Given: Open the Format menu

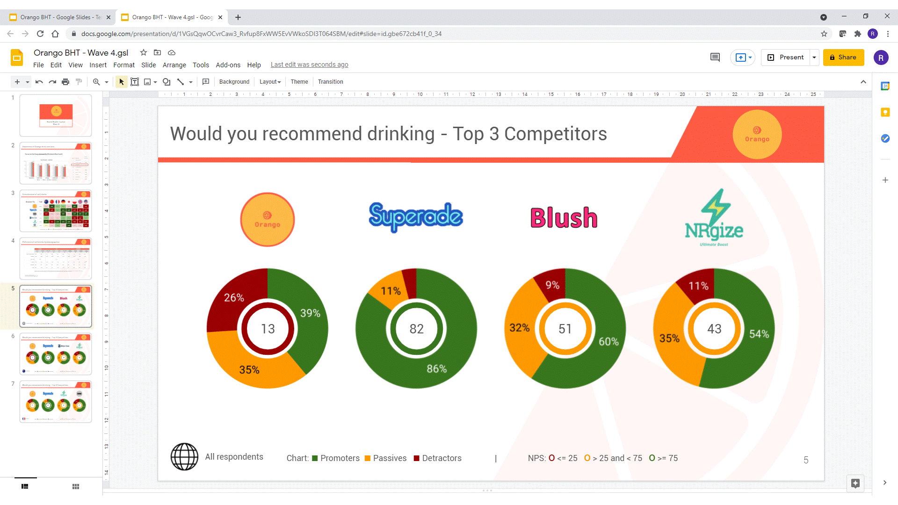Looking at the screenshot, I should pyautogui.click(x=124, y=65).
